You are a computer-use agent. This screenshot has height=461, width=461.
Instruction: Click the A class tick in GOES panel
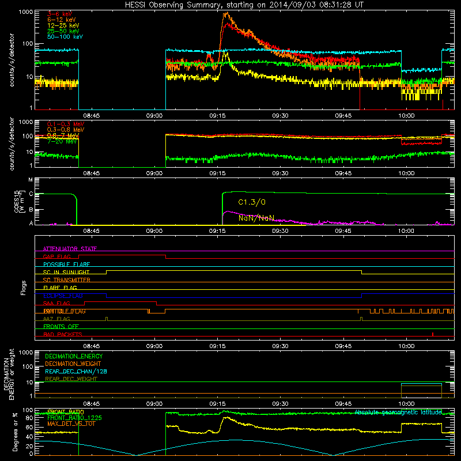31,223
